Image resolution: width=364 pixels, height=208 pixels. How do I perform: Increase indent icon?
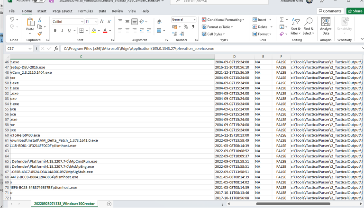(149, 30)
